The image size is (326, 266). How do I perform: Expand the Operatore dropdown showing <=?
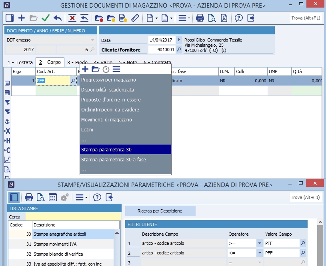pos(259,253)
